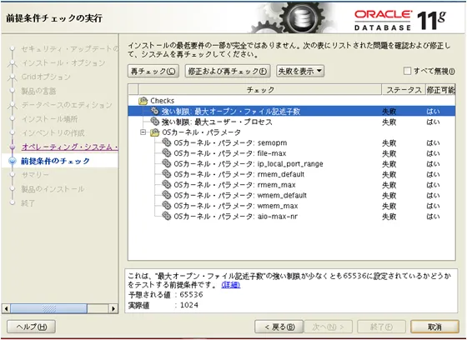Click the gear icon for semopm
The width and height of the screenshot is (467, 340).
tap(167, 142)
